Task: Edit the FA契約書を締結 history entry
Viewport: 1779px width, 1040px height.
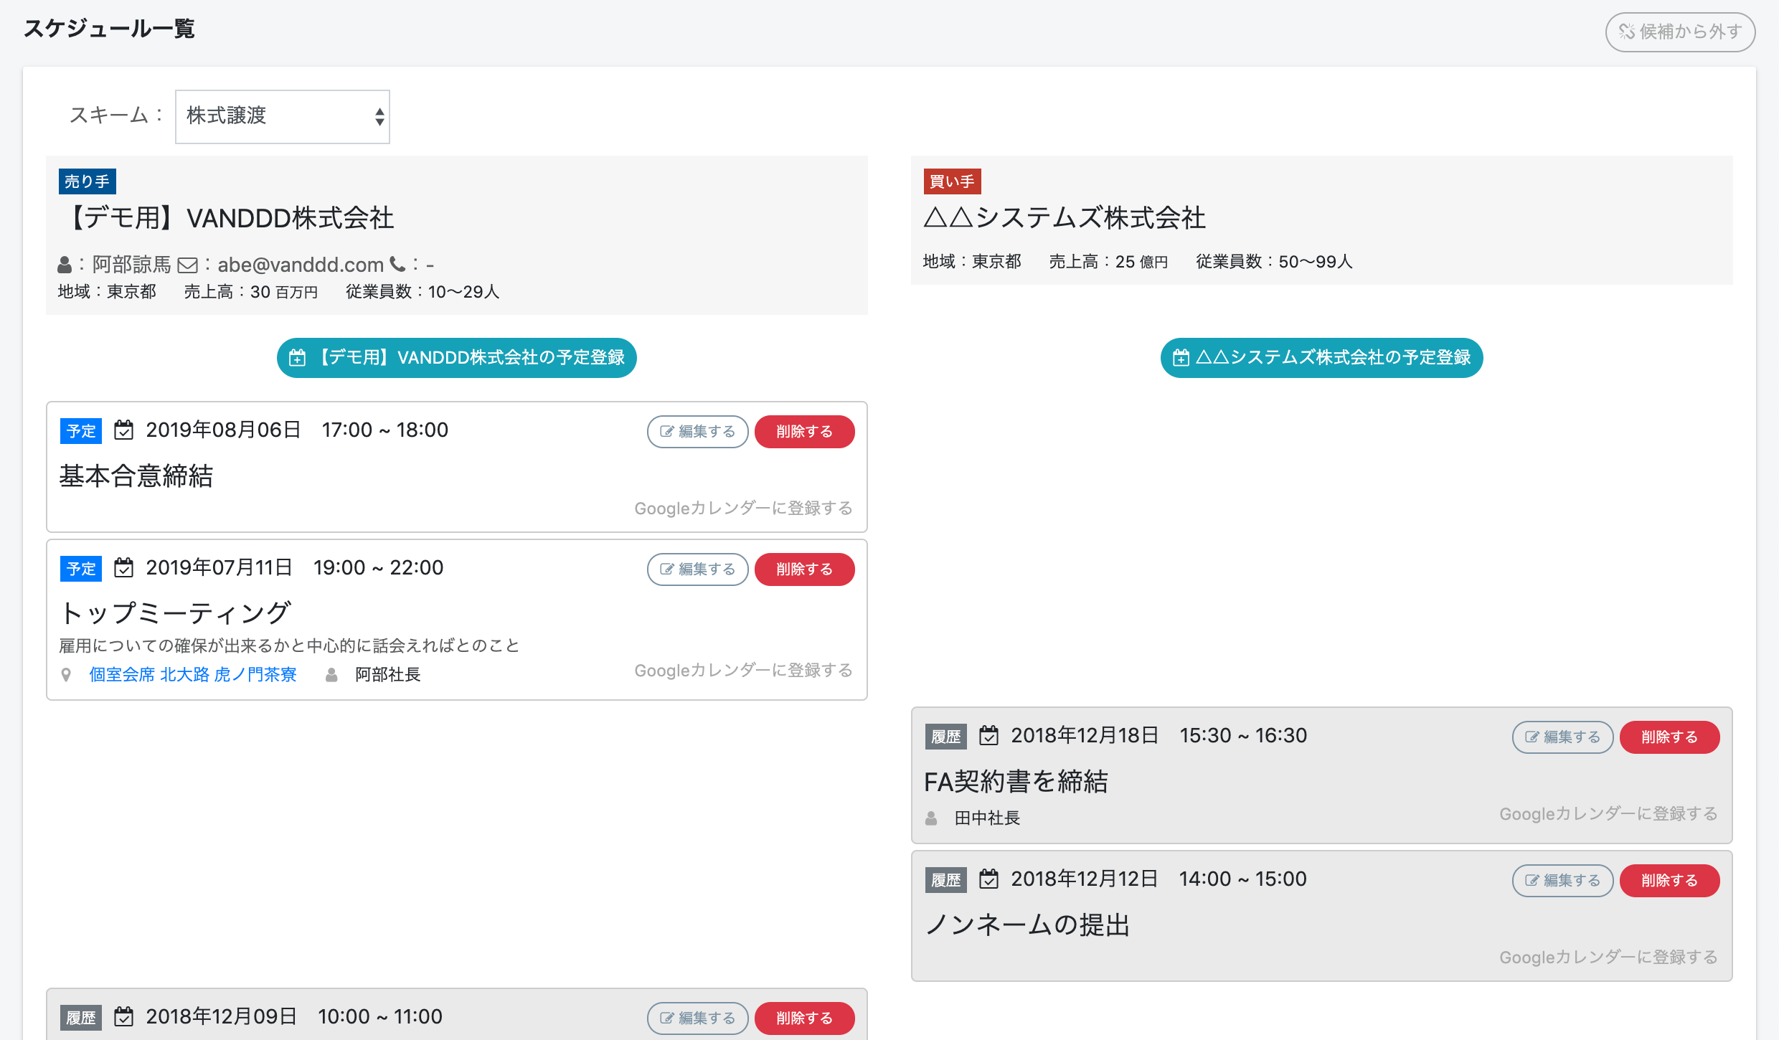Action: (x=1562, y=737)
